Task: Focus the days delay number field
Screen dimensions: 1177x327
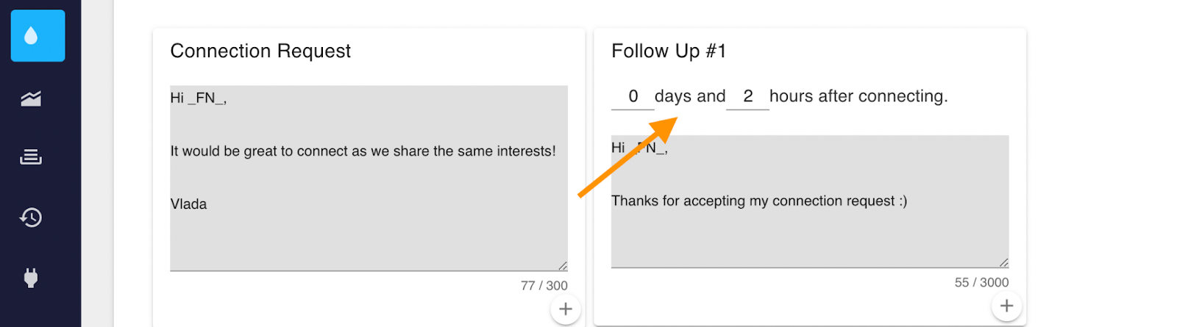Action: point(633,96)
